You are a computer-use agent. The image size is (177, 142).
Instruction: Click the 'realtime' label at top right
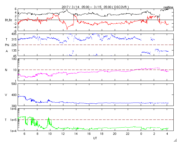[168, 7]
